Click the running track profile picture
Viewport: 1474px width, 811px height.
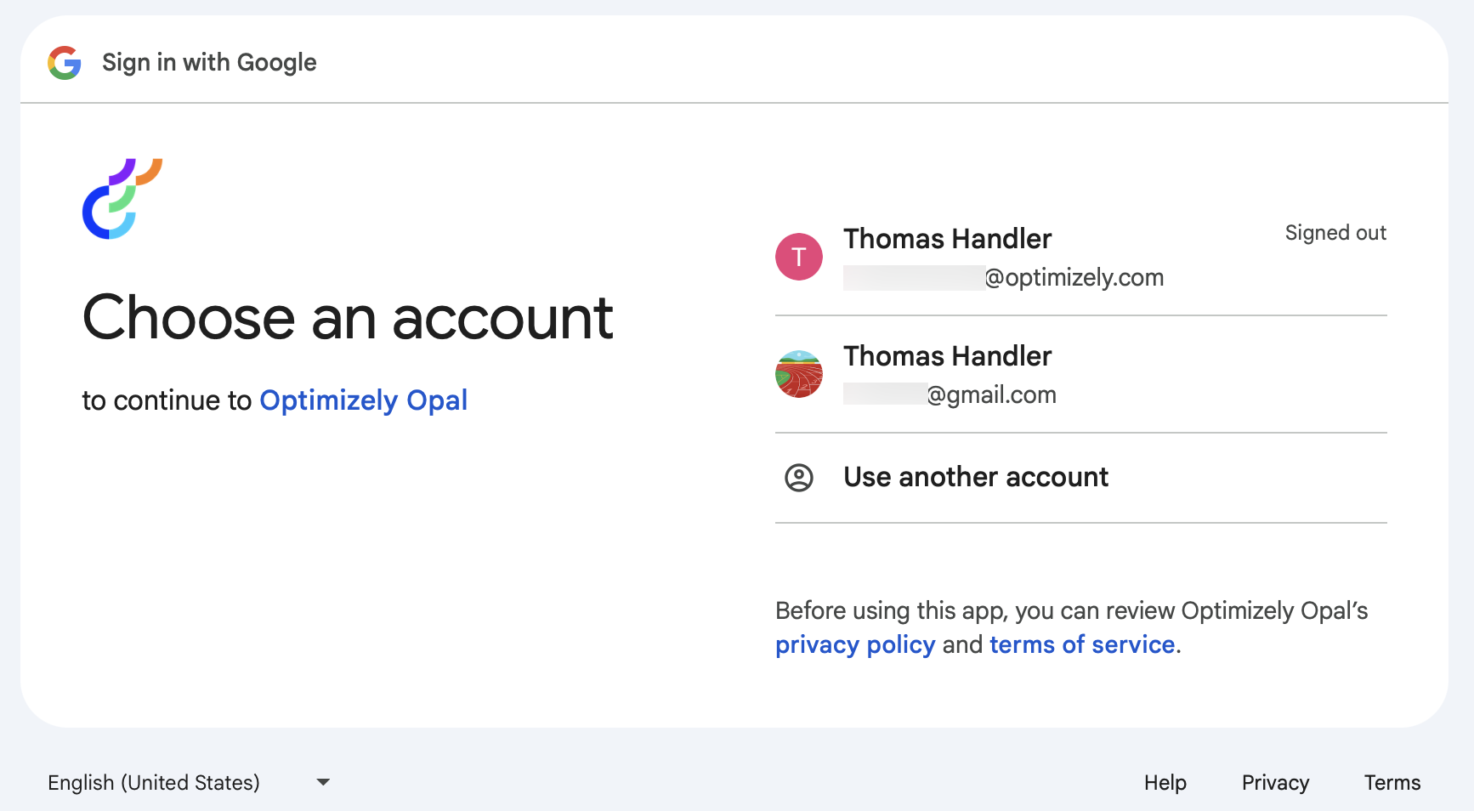[x=798, y=374]
